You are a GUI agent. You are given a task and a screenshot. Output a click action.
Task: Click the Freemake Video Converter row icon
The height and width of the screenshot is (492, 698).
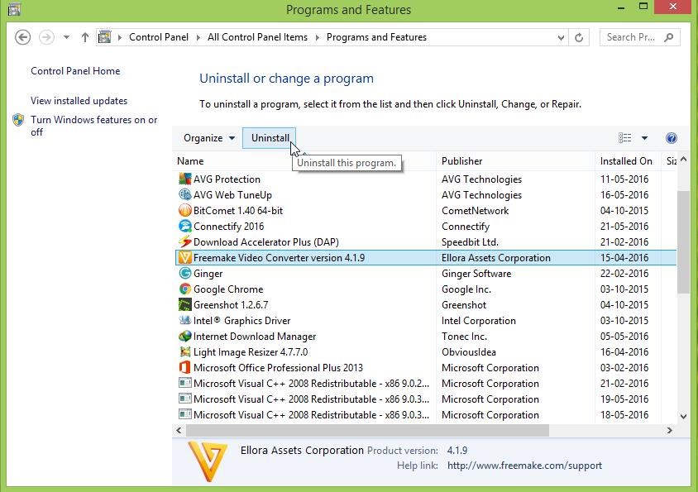click(x=184, y=257)
